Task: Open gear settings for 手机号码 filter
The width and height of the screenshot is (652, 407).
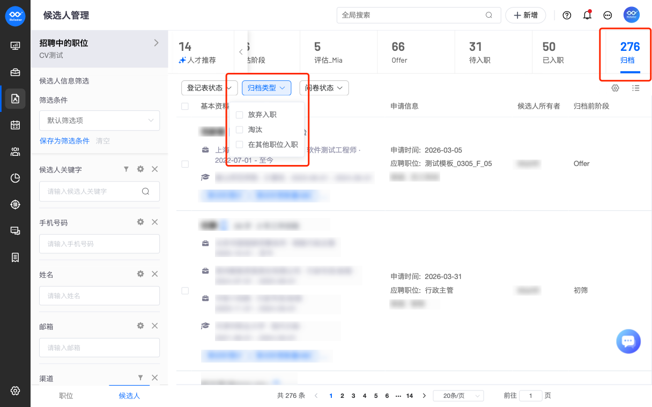Action: point(140,222)
